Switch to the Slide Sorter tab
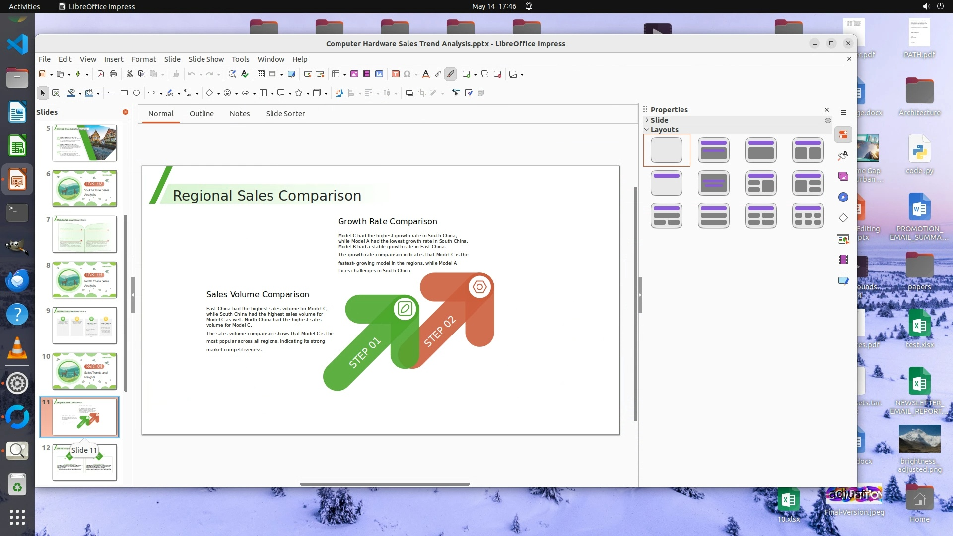Viewport: 953px width, 536px height. click(285, 113)
